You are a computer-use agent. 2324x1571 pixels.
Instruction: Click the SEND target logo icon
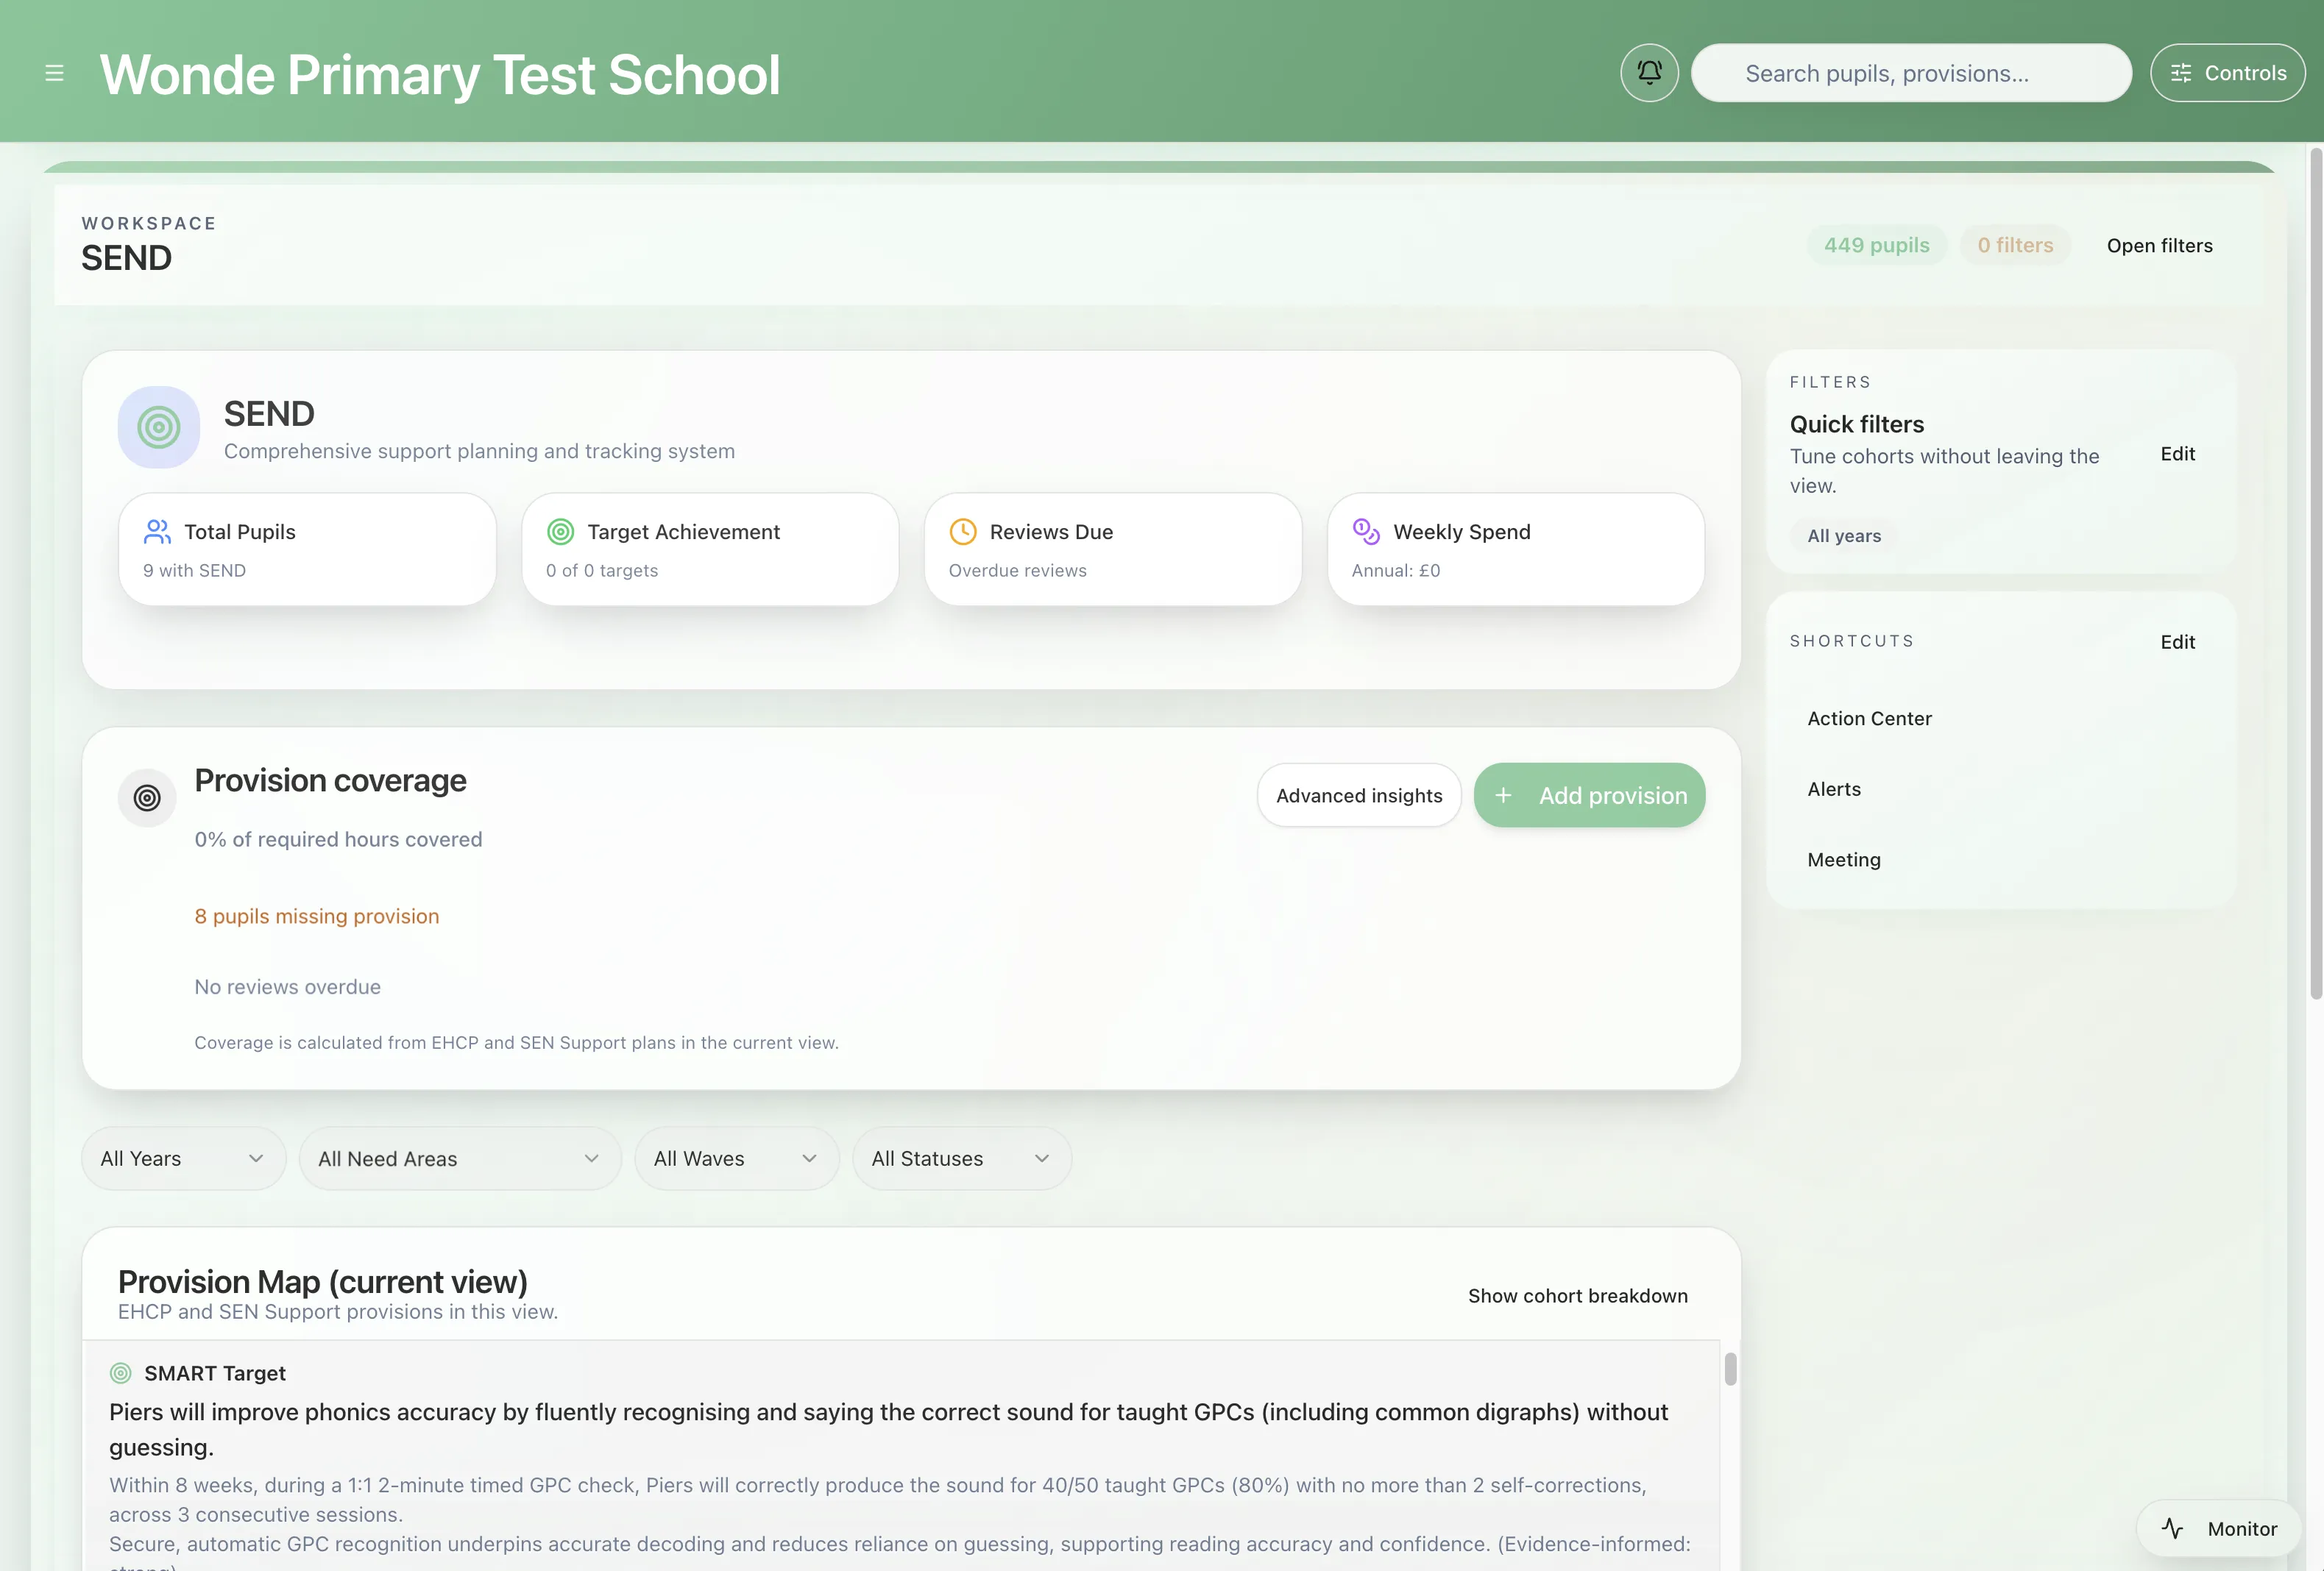click(x=159, y=428)
